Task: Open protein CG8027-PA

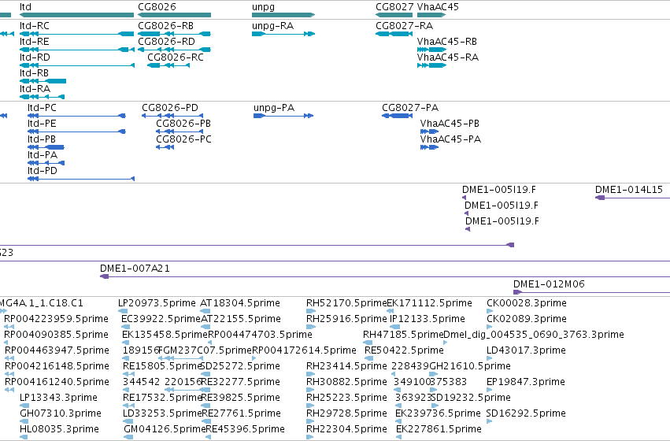Action: [x=410, y=108]
